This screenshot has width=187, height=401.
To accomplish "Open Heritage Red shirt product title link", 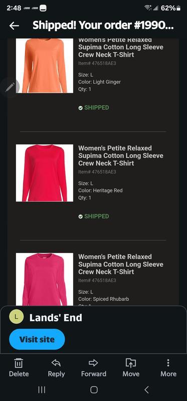I will [121, 155].
